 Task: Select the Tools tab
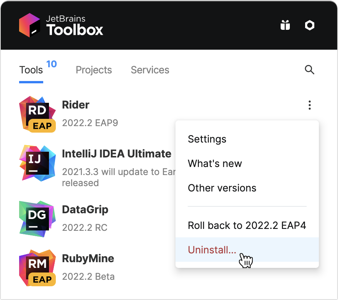[31, 70]
